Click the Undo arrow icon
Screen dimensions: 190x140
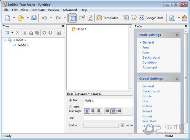pyautogui.click(x=44, y=18)
